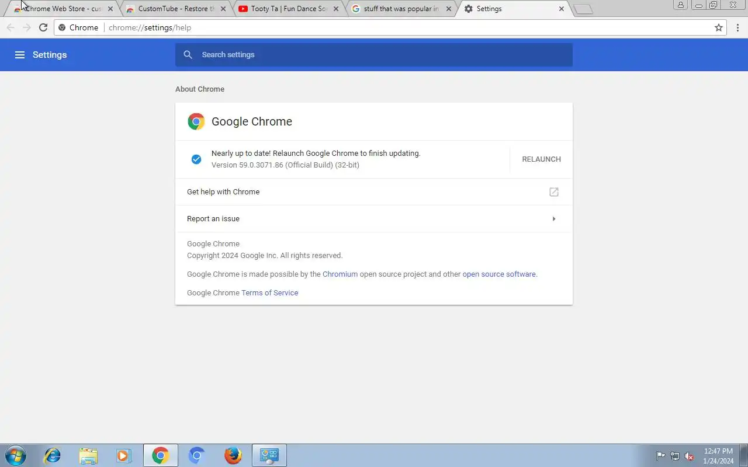Bookmark this page with star icon
Image resolution: width=748 pixels, height=467 pixels.
[x=719, y=27]
